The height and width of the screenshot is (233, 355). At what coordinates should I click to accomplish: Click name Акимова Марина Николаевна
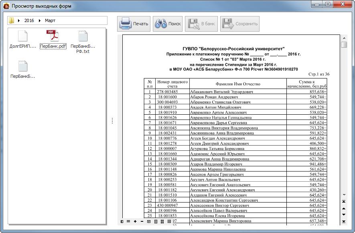pyautogui.click(x=218, y=169)
